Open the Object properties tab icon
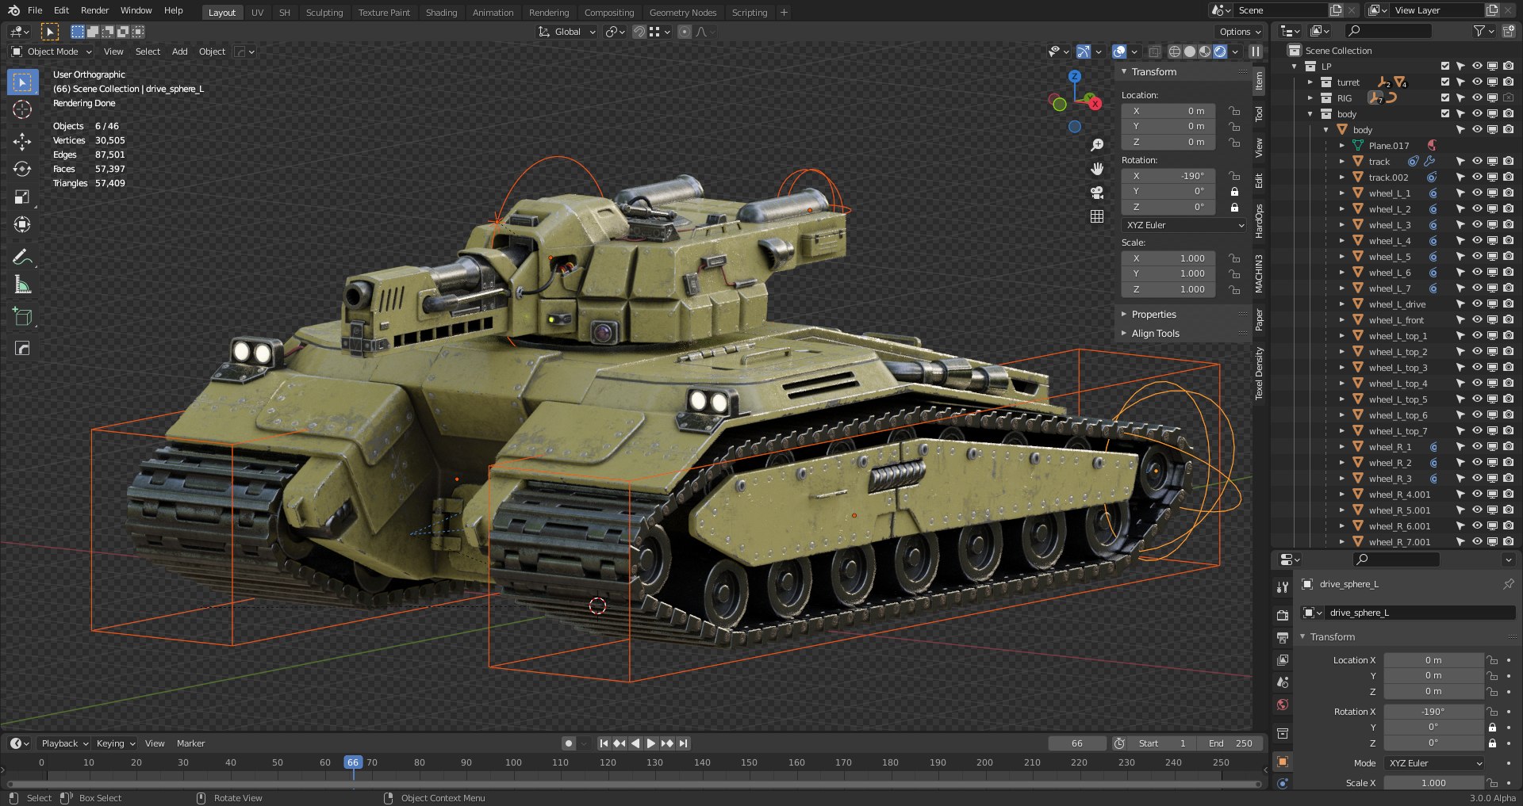 click(x=1283, y=762)
